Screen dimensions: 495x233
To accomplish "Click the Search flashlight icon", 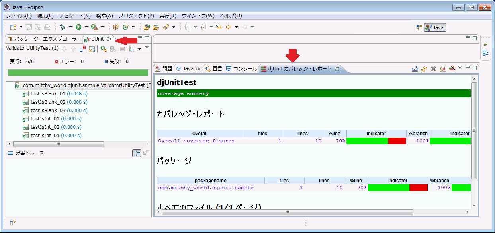I will 166,27.
